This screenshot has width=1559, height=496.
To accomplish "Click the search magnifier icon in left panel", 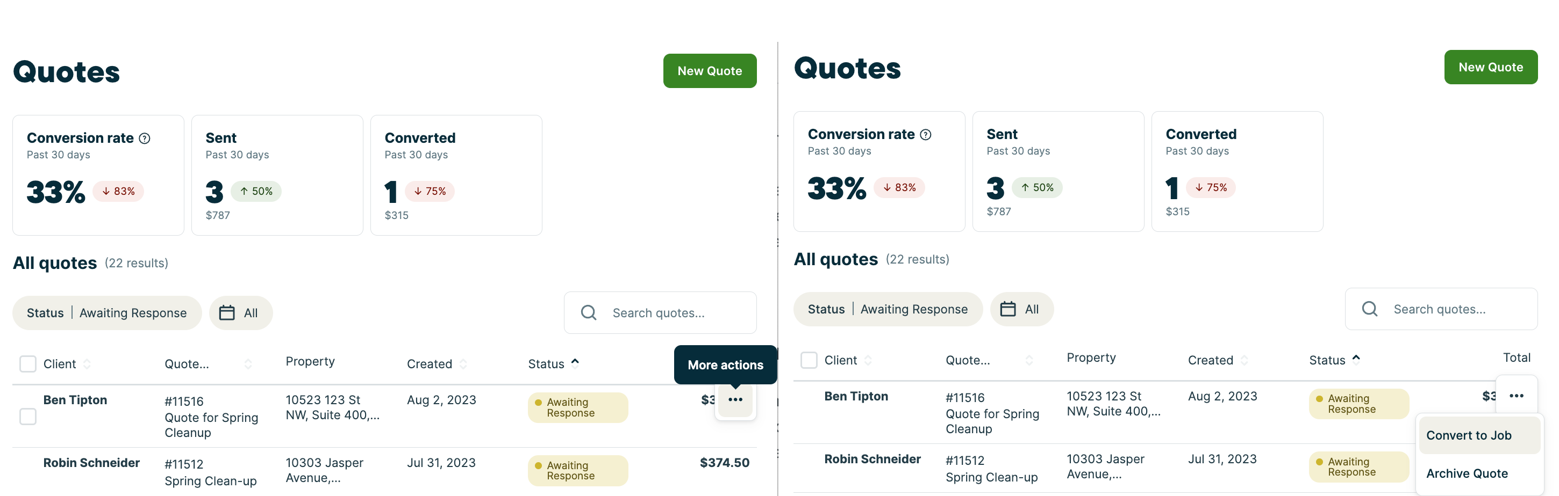I will 588,313.
